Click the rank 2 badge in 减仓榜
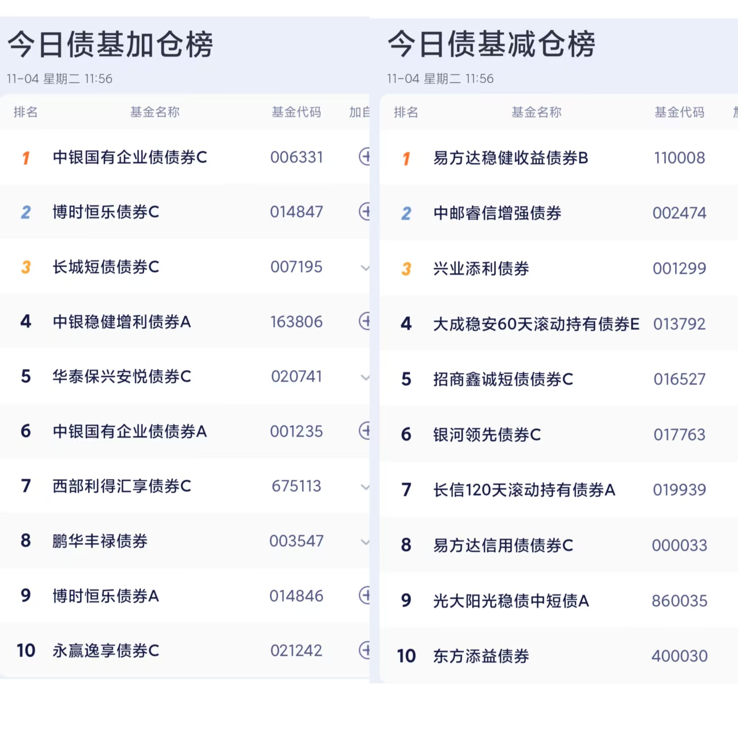This screenshot has height=738, width=738. (406, 213)
